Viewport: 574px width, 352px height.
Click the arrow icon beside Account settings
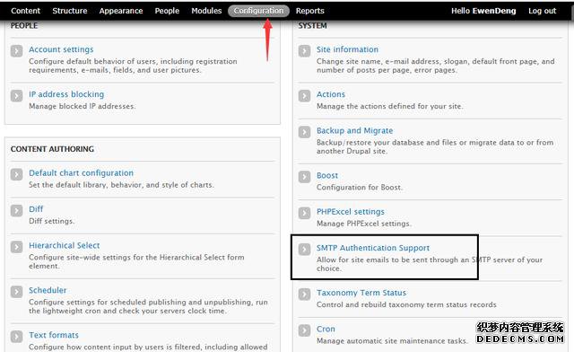[16, 50]
